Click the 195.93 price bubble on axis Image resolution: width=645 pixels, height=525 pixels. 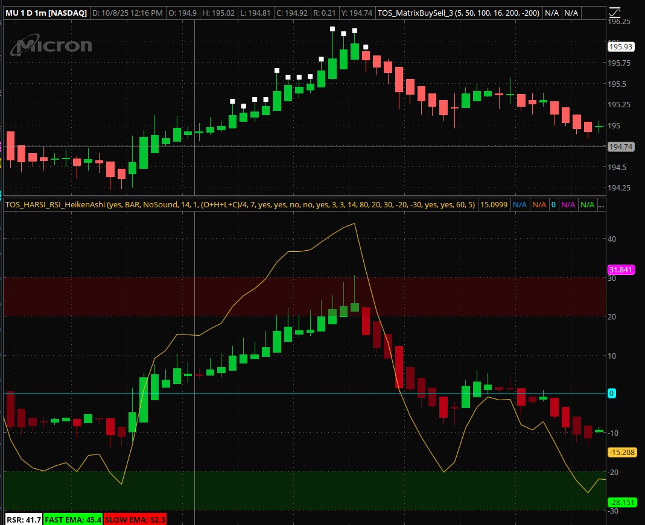pyautogui.click(x=621, y=46)
